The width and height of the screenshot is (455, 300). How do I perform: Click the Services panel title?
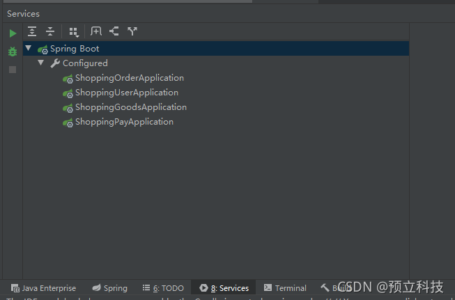pos(23,14)
